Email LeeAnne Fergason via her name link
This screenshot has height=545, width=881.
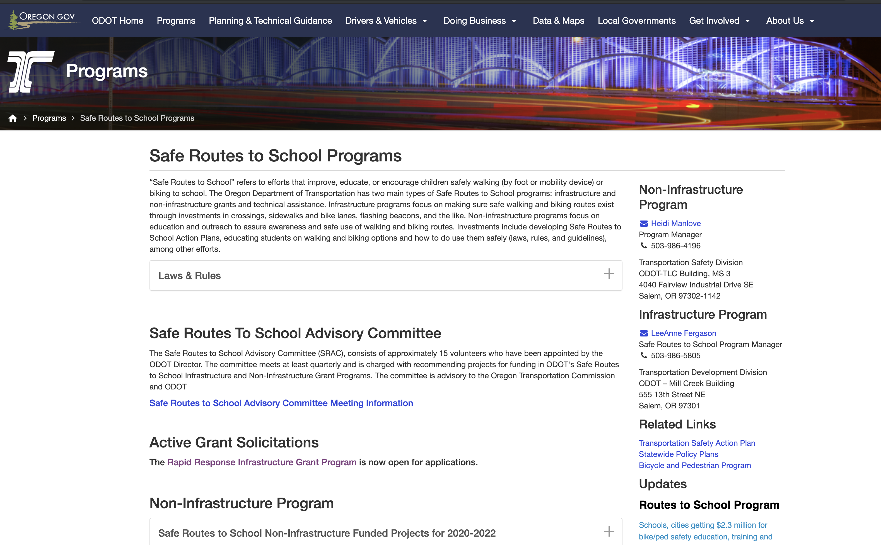click(x=683, y=333)
